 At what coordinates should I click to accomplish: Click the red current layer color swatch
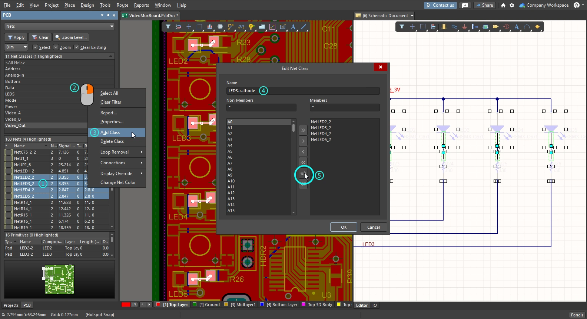(x=126, y=305)
